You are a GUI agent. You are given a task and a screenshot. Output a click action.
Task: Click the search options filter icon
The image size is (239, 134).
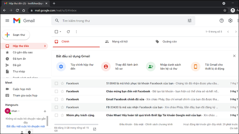tap(189, 21)
